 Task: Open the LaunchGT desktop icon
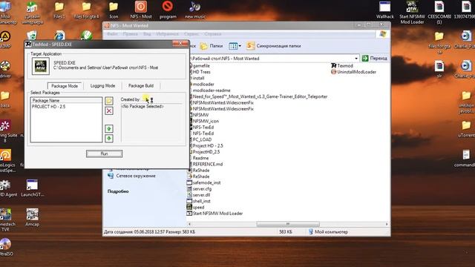33,188
